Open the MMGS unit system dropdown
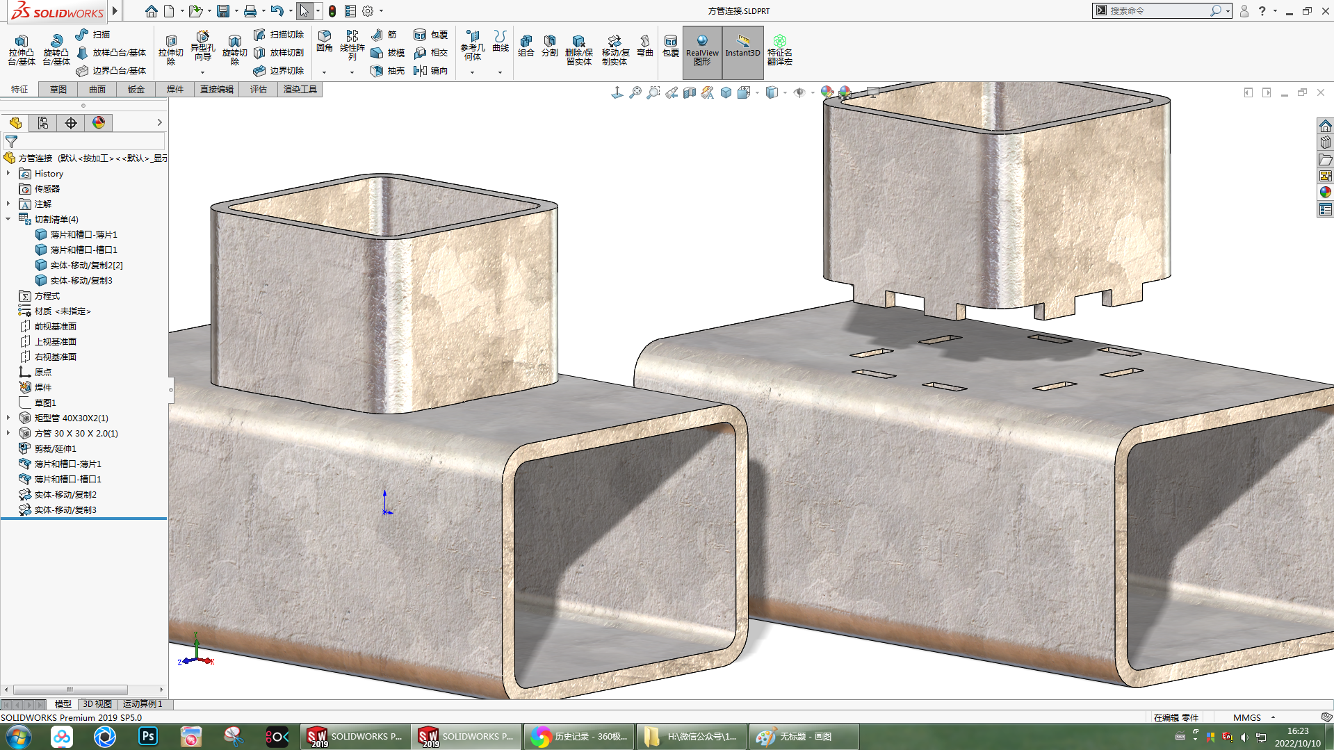1334x750 pixels. [1273, 717]
